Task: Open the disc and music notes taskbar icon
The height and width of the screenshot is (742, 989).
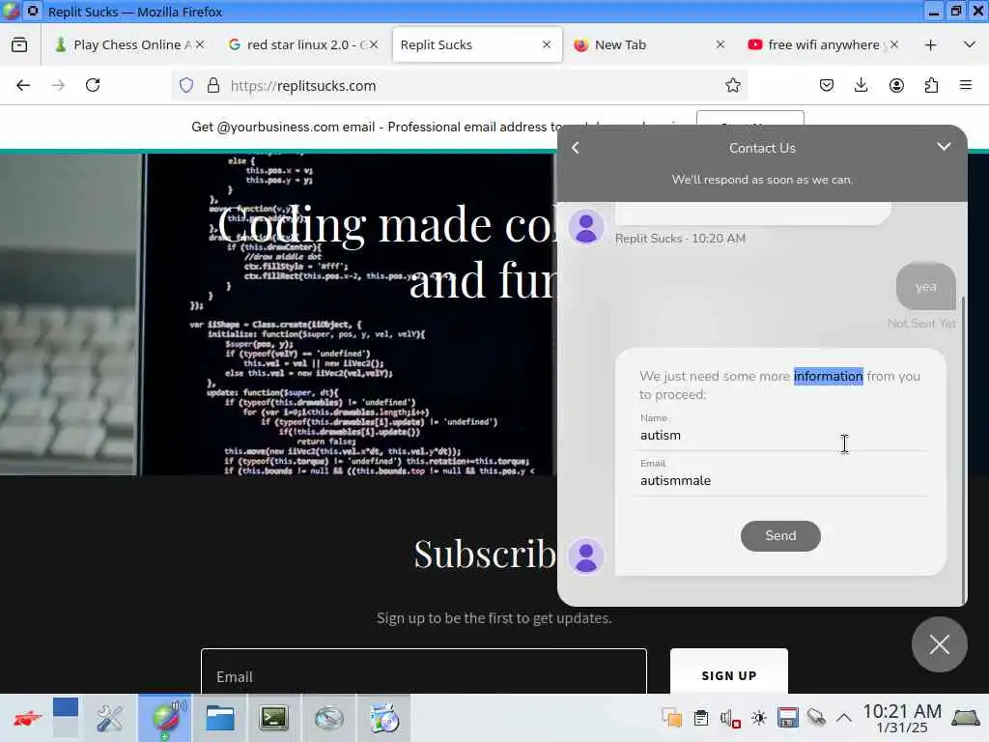Action: tap(384, 718)
